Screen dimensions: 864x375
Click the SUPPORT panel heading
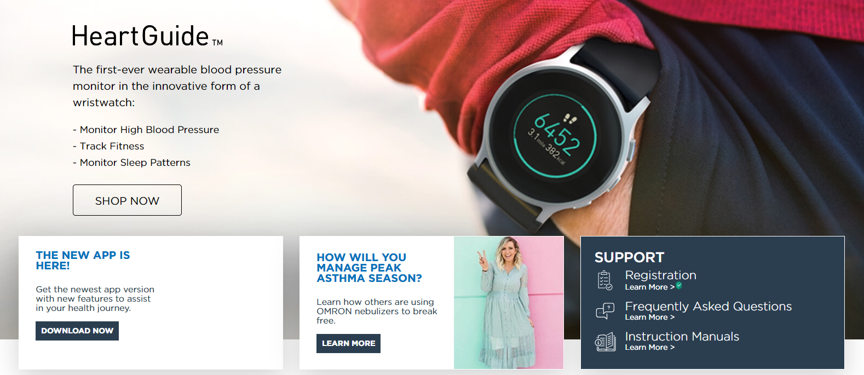click(629, 257)
